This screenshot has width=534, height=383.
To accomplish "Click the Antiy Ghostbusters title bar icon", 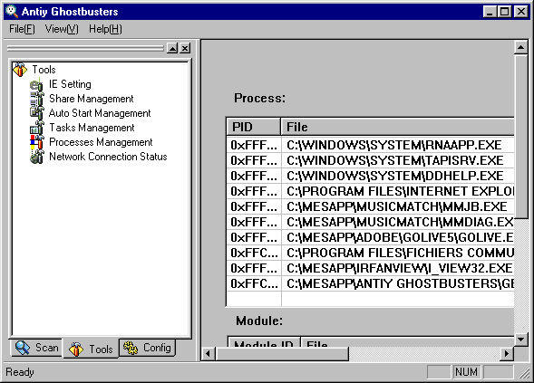I will coord(12,11).
